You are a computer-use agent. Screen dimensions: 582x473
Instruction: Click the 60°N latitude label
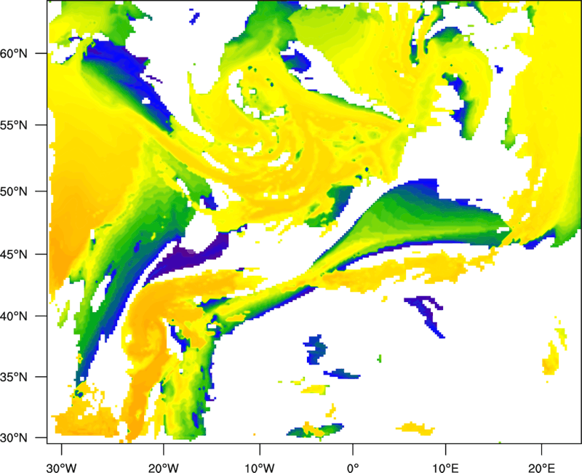(13, 53)
